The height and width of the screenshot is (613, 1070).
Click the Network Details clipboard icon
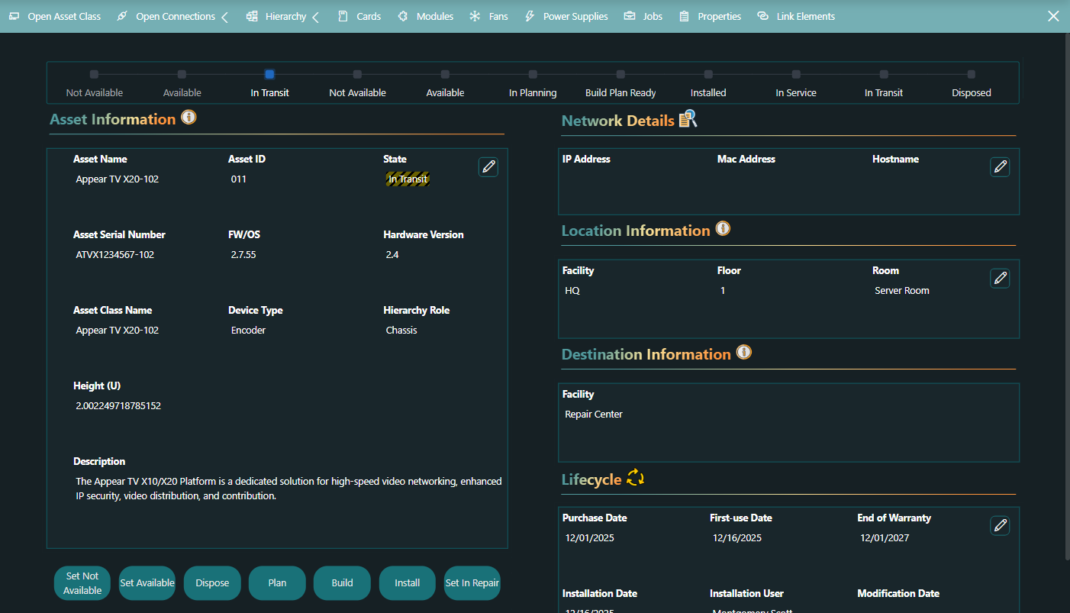coord(689,119)
